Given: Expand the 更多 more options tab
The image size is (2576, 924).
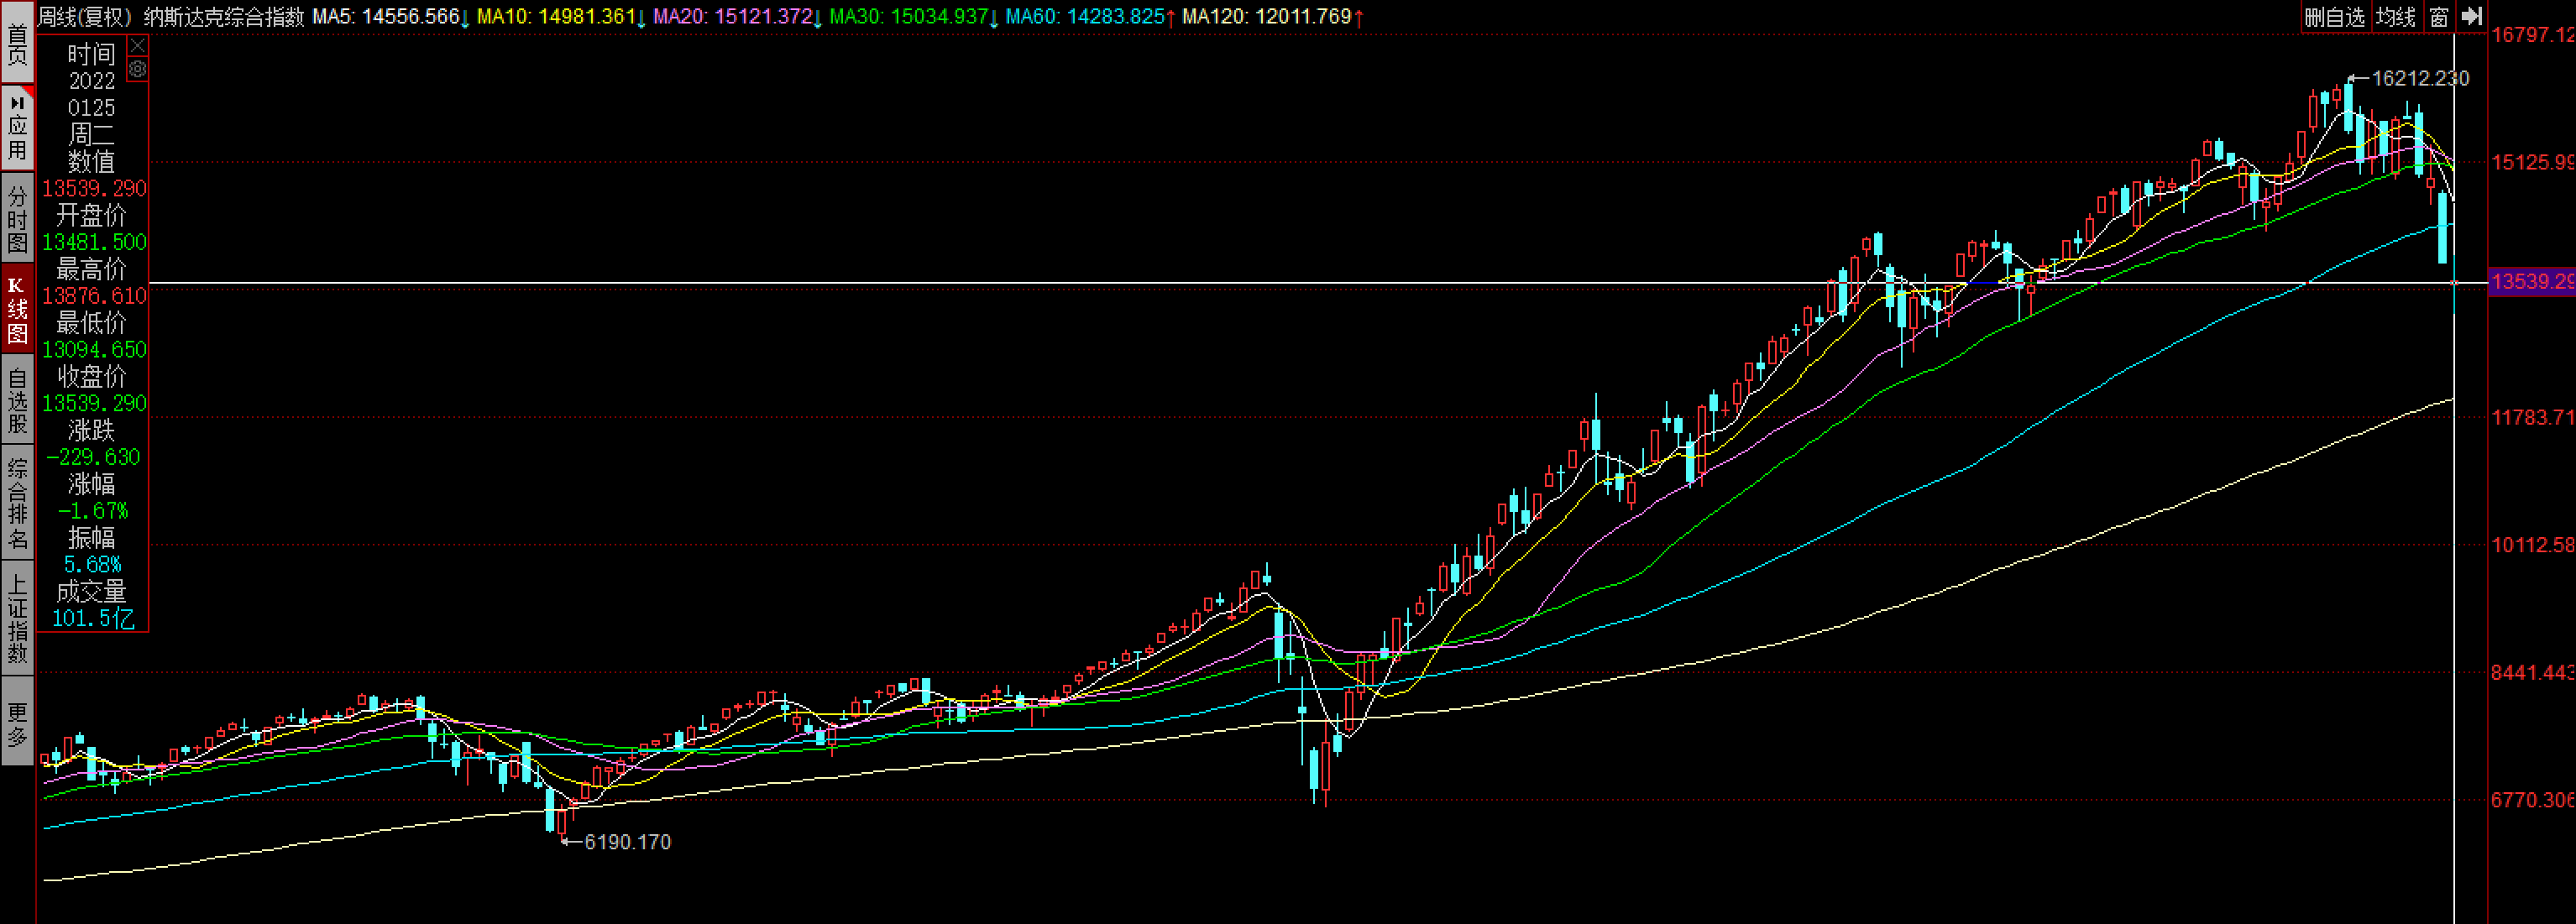Looking at the screenshot, I should [17, 723].
